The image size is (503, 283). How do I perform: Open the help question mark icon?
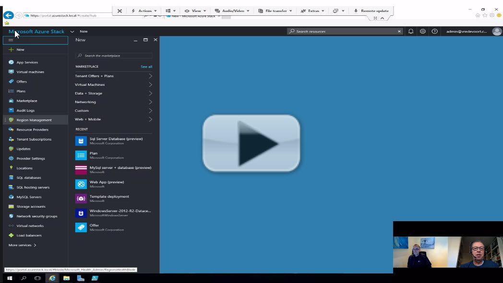pyautogui.click(x=435, y=31)
